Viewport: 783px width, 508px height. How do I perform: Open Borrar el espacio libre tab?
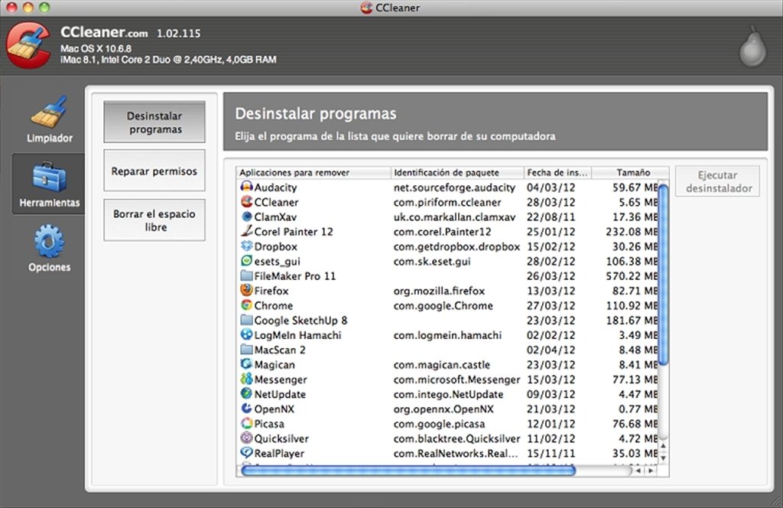[x=154, y=220]
